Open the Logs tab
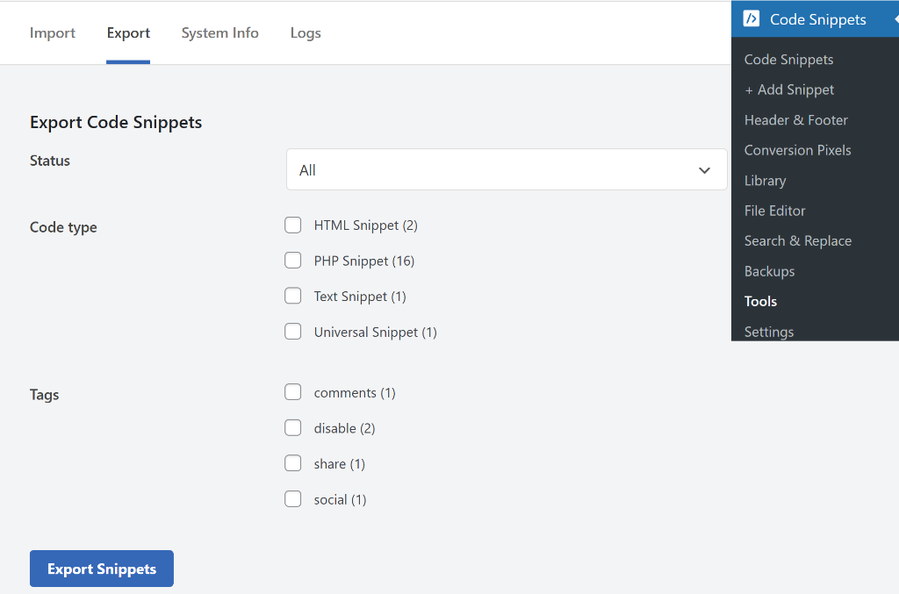 pyautogui.click(x=306, y=32)
